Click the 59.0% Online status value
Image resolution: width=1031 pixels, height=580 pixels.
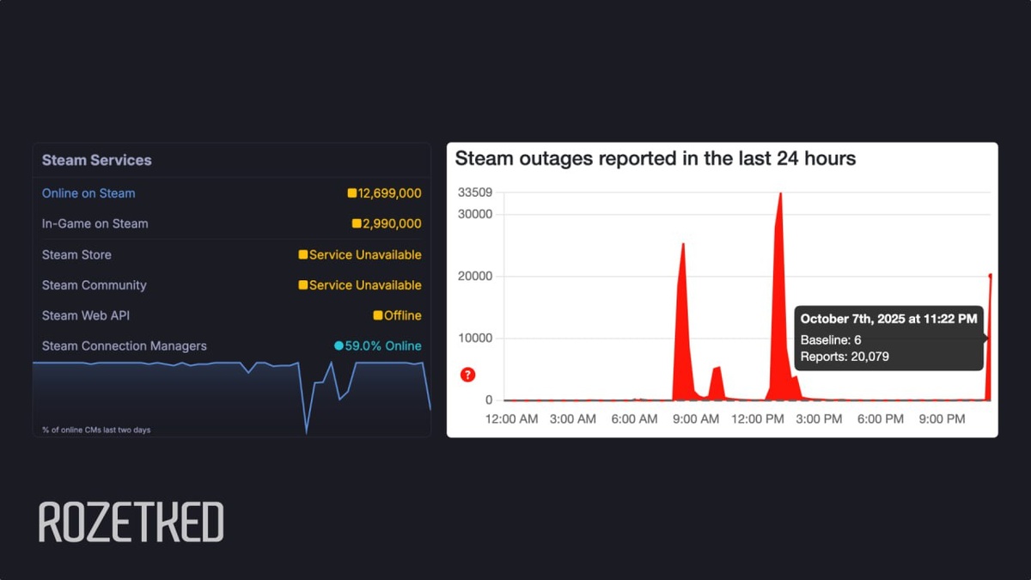383,345
